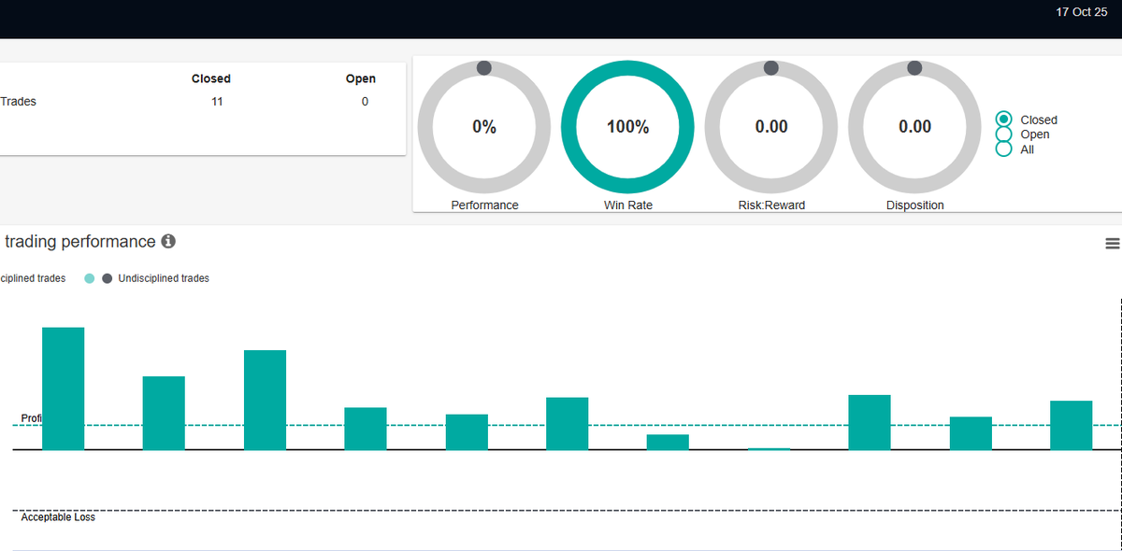Click the 17 Oct 25 date
Image resolution: width=1122 pixels, height=551 pixels.
(1080, 12)
